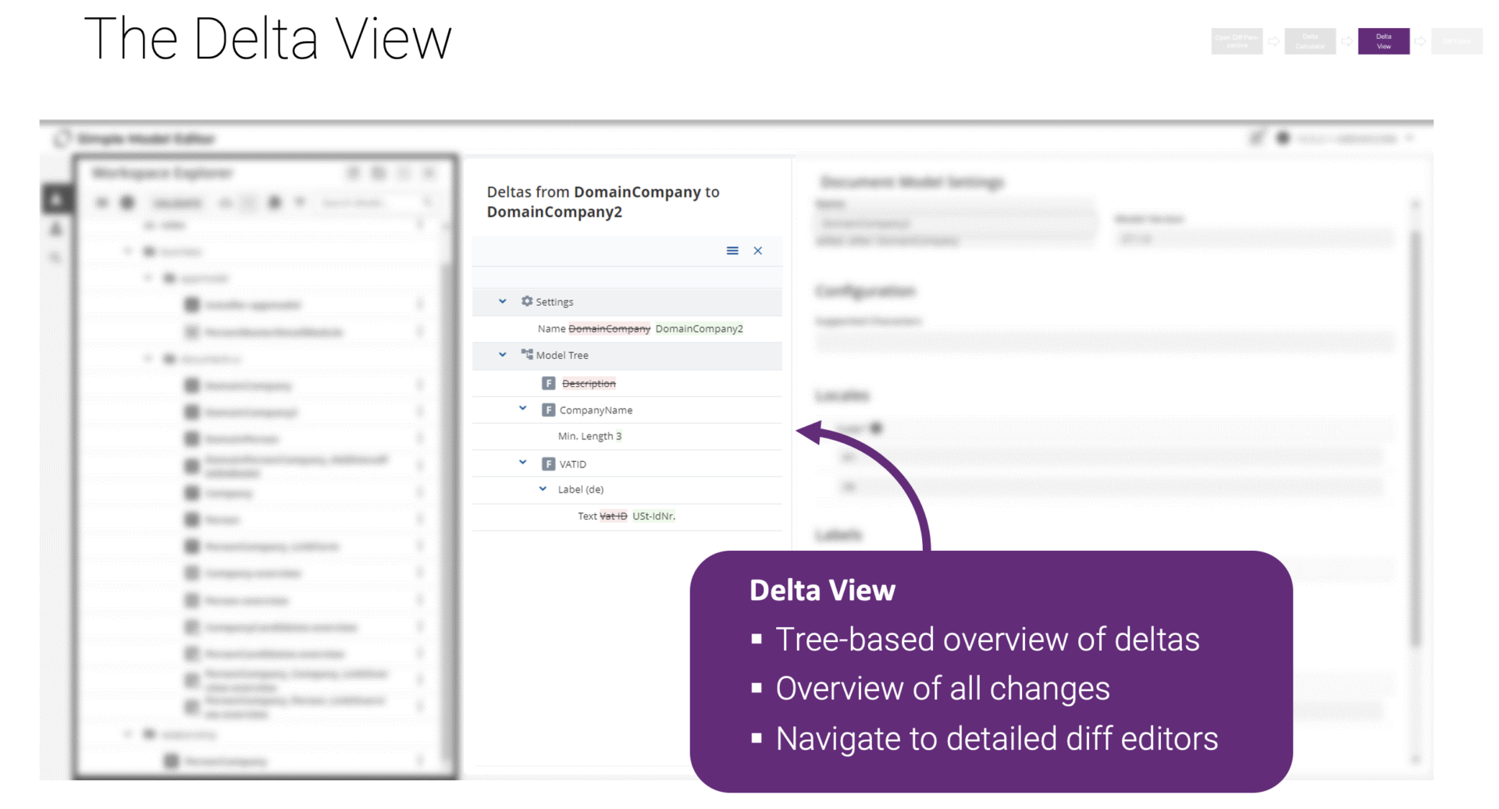Select the struck-through Description field

point(589,383)
